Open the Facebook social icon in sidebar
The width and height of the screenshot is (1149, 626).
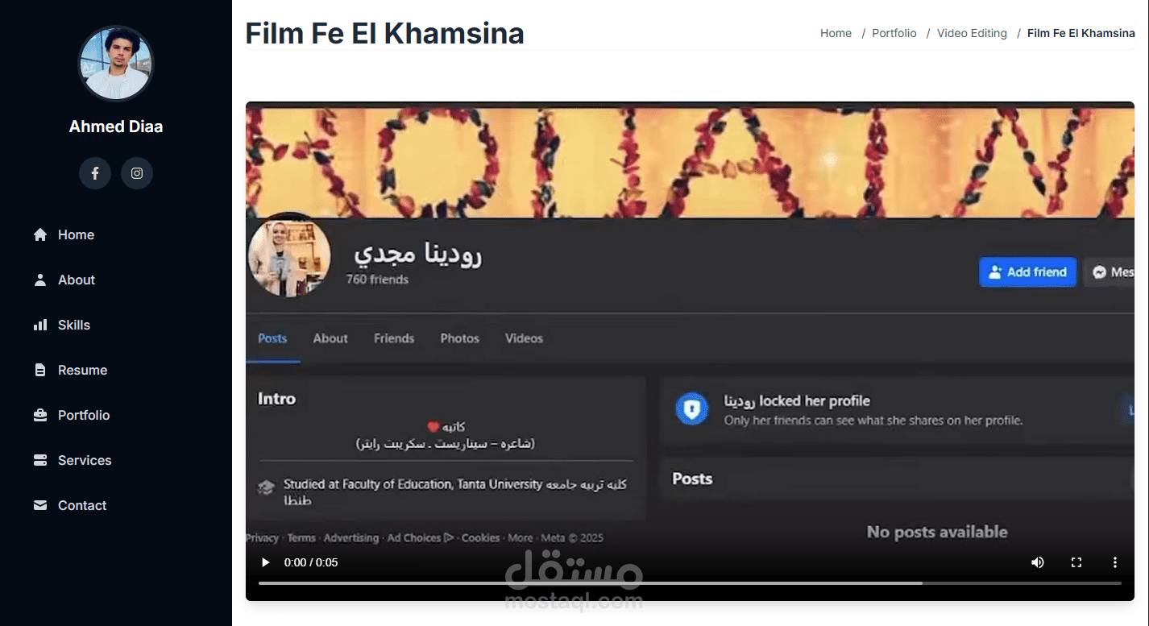point(94,173)
